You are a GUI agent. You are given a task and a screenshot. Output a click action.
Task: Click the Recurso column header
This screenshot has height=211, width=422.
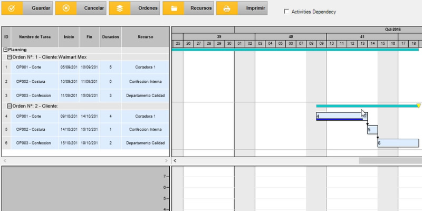[x=145, y=37]
